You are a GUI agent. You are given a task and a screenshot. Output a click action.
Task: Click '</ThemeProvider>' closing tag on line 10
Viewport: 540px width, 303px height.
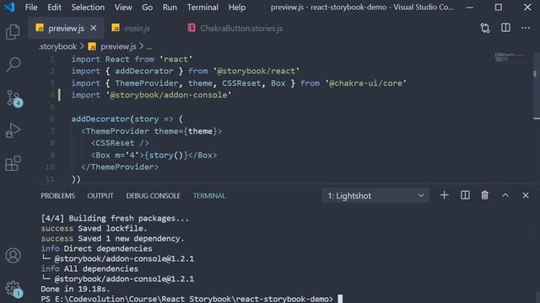[120, 167]
